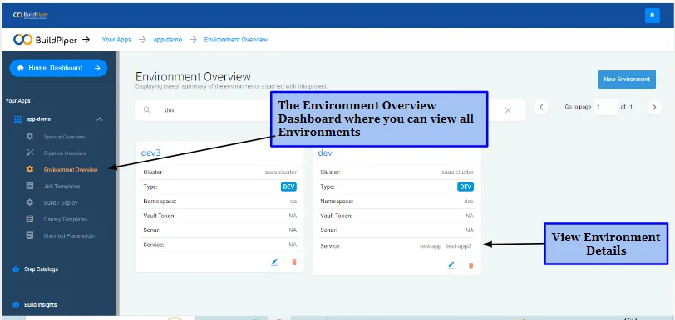675x320 pixels.
Task: Open Service Overview in sidebar
Action: click(64, 137)
